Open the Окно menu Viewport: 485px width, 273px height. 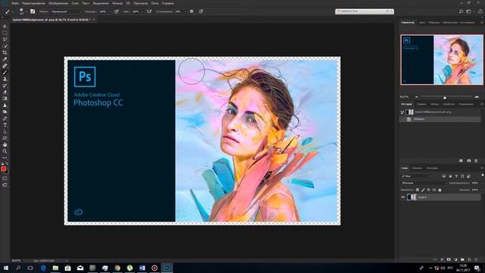[x=155, y=3]
